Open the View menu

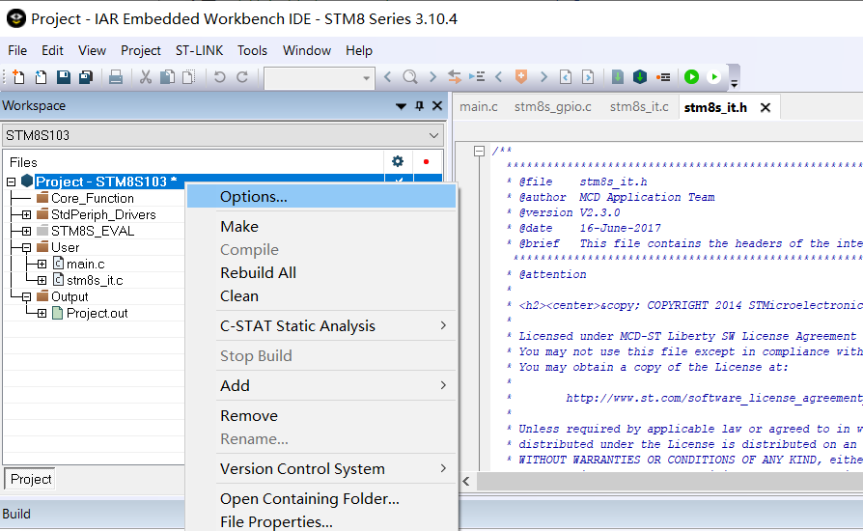[x=92, y=50]
